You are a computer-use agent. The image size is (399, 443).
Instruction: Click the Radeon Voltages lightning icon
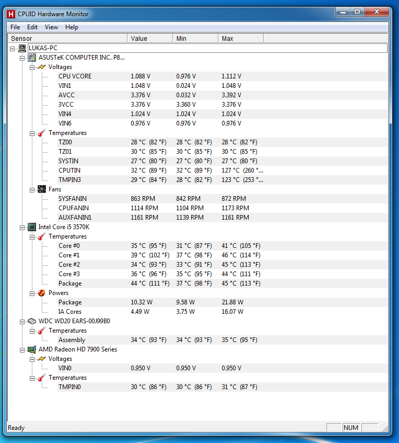[x=42, y=359]
